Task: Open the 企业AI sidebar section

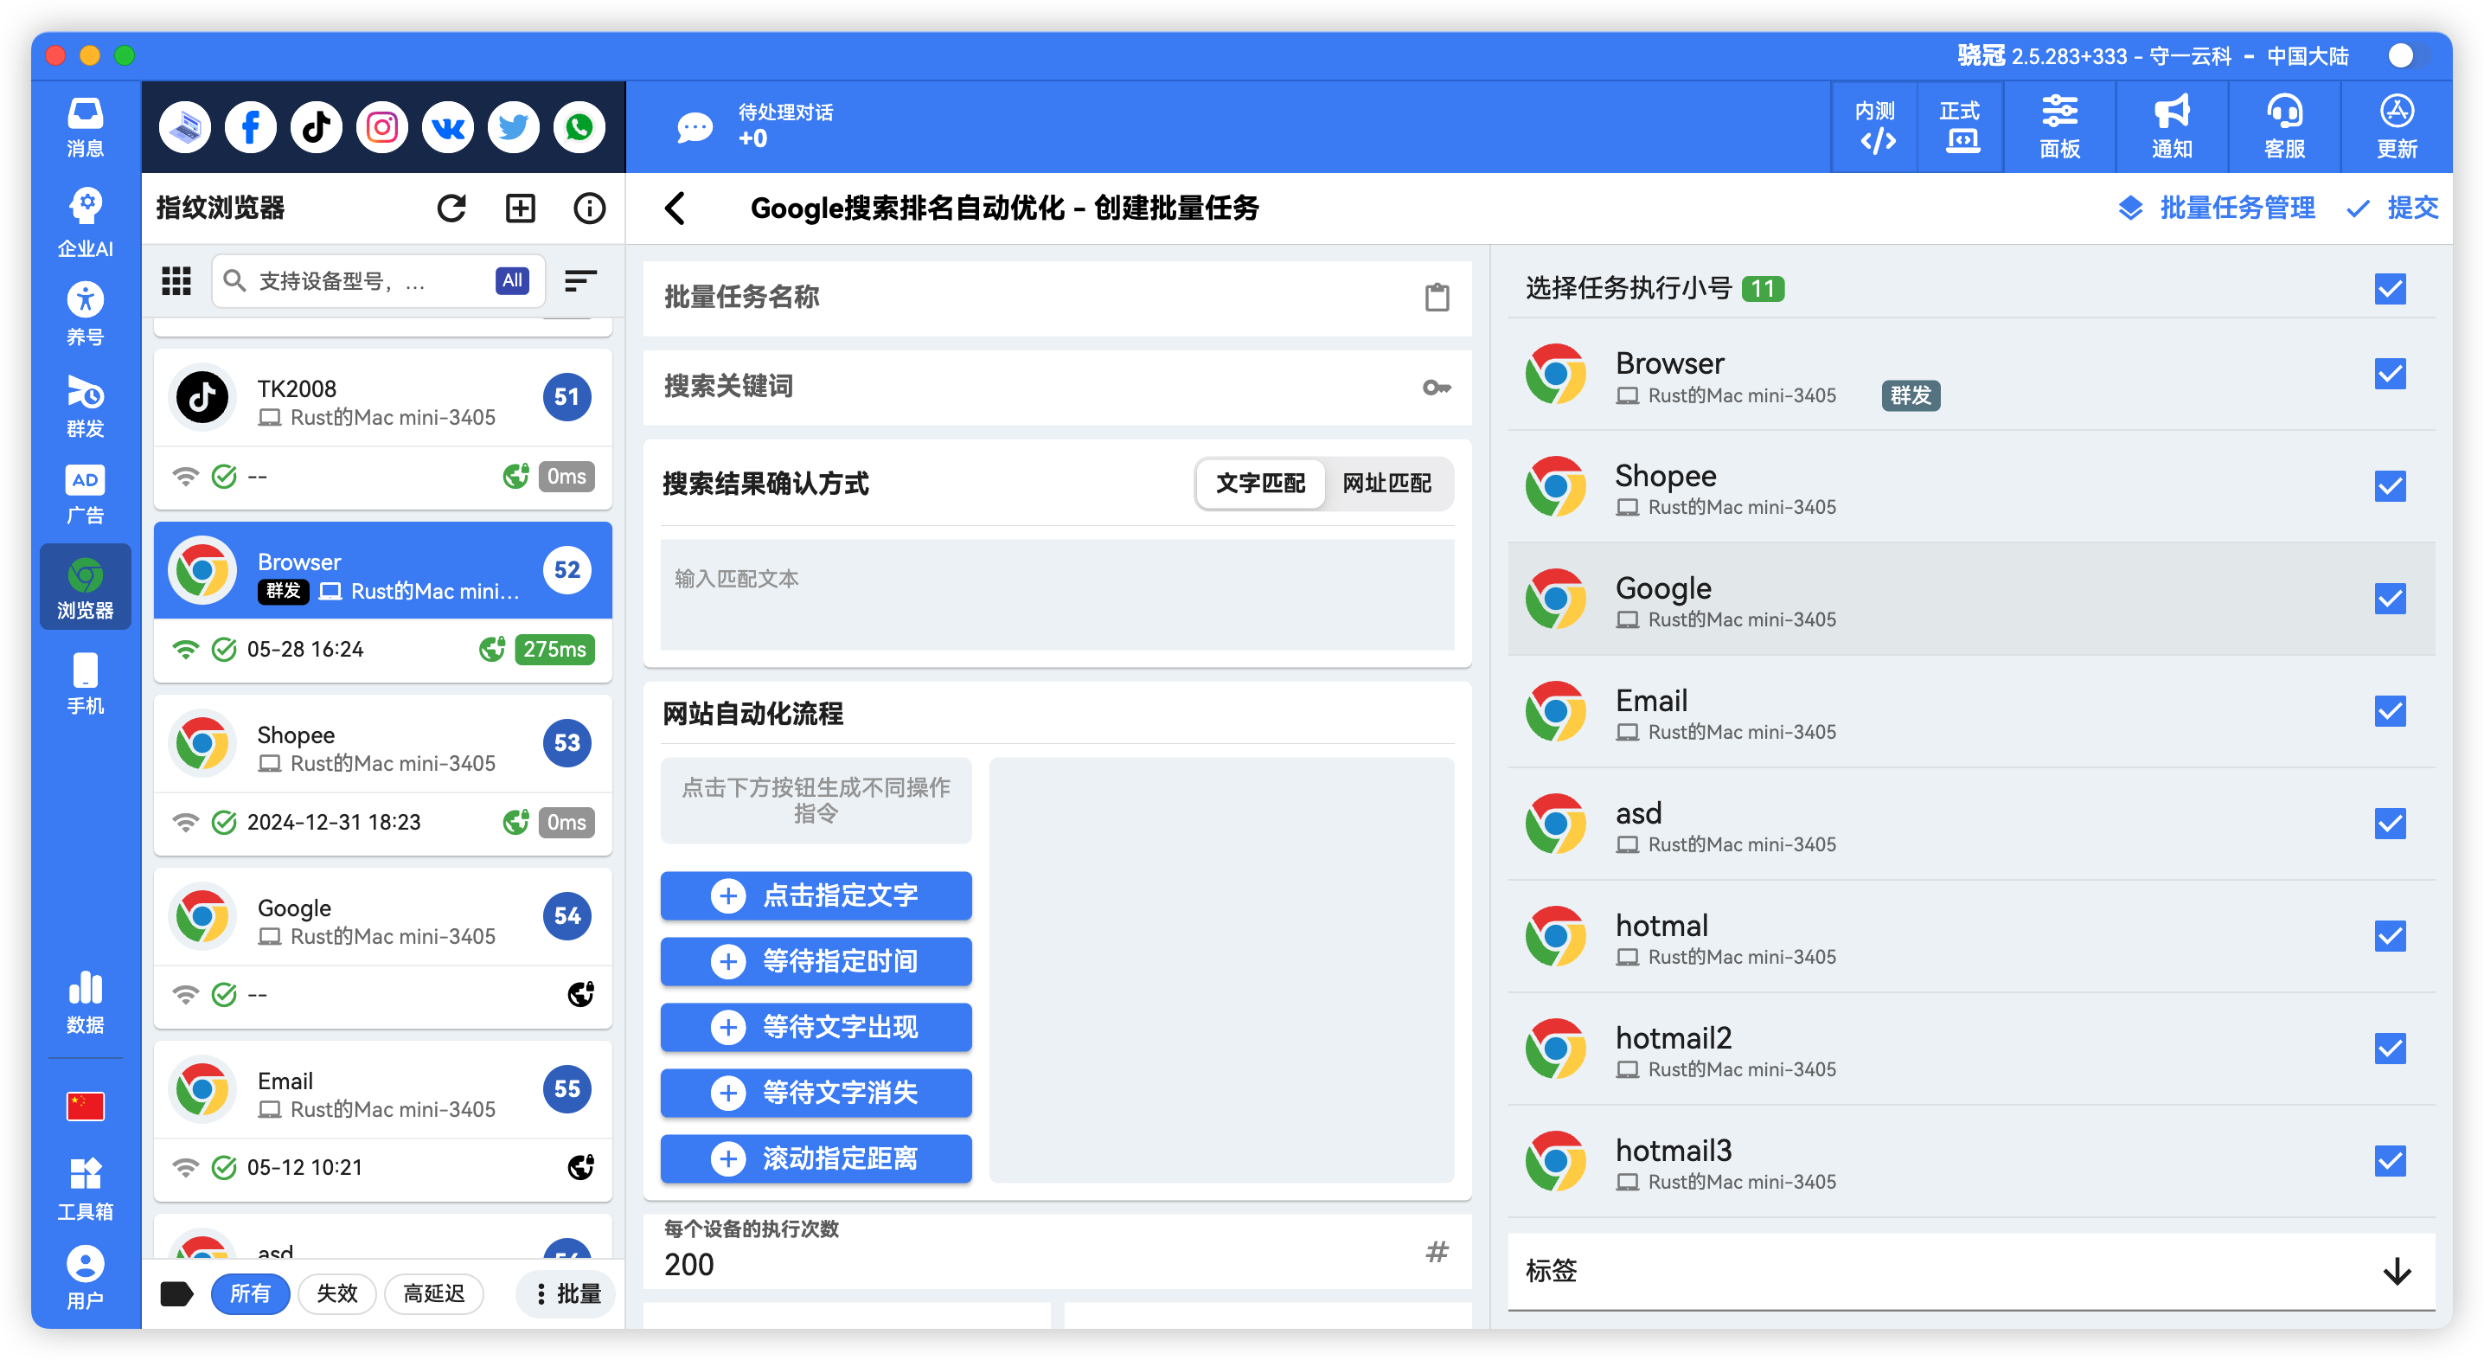Action: tap(85, 221)
